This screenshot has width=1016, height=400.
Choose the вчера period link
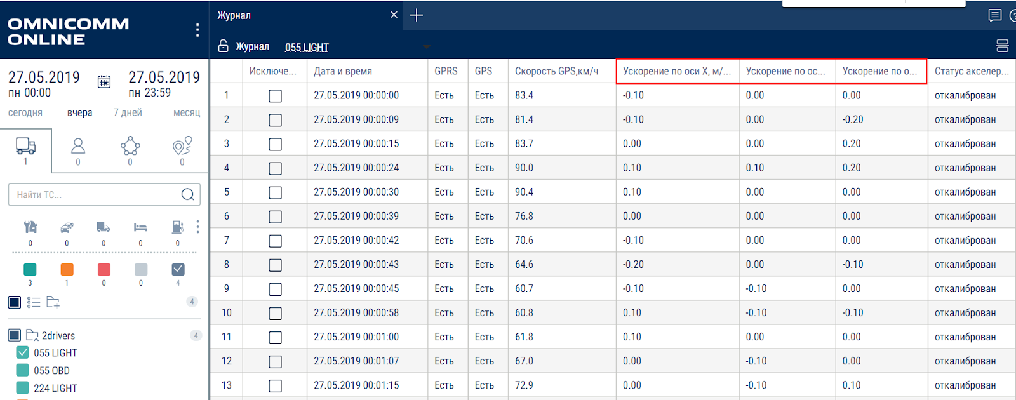(79, 112)
